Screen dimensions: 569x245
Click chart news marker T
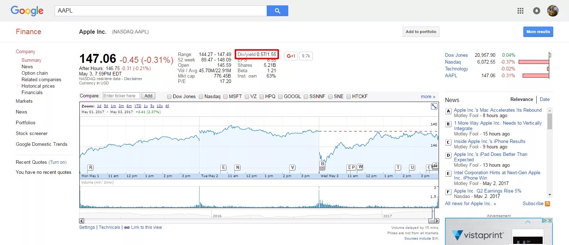(x=398, y=167)
